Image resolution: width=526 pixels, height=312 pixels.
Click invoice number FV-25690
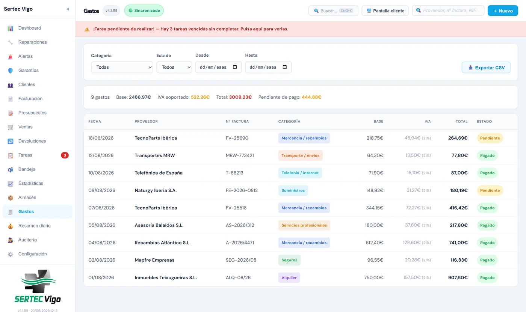point(237,138)
